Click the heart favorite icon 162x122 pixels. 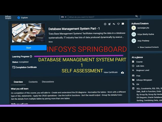[x=118, y=24]
